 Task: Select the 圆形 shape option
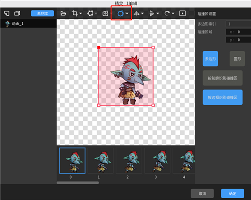tap(237, 59)
